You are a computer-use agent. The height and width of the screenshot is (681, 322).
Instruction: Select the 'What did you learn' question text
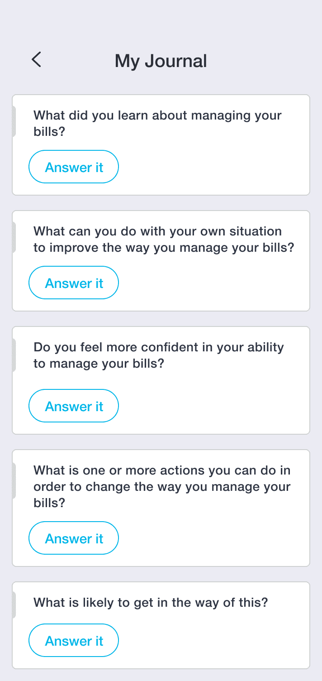pos(157,123)
